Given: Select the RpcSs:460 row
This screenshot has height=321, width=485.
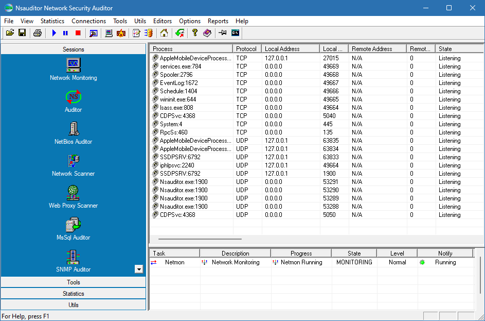Looking at the screenshot, I should coord(316,132).
